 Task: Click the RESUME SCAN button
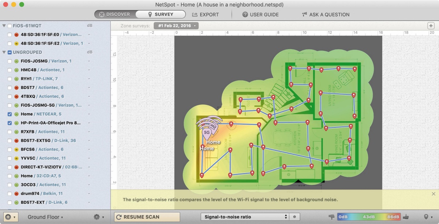pos(147,217)
